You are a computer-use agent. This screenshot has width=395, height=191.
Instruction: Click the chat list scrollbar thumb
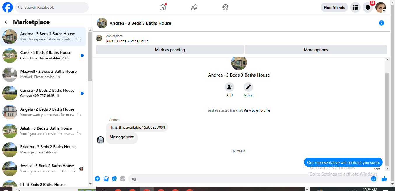[x=90, y=56]
